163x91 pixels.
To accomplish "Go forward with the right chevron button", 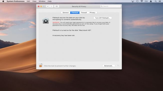I will (x=51, y=6).
